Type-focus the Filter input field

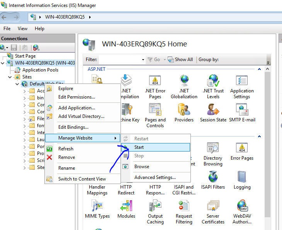[120, 60]
